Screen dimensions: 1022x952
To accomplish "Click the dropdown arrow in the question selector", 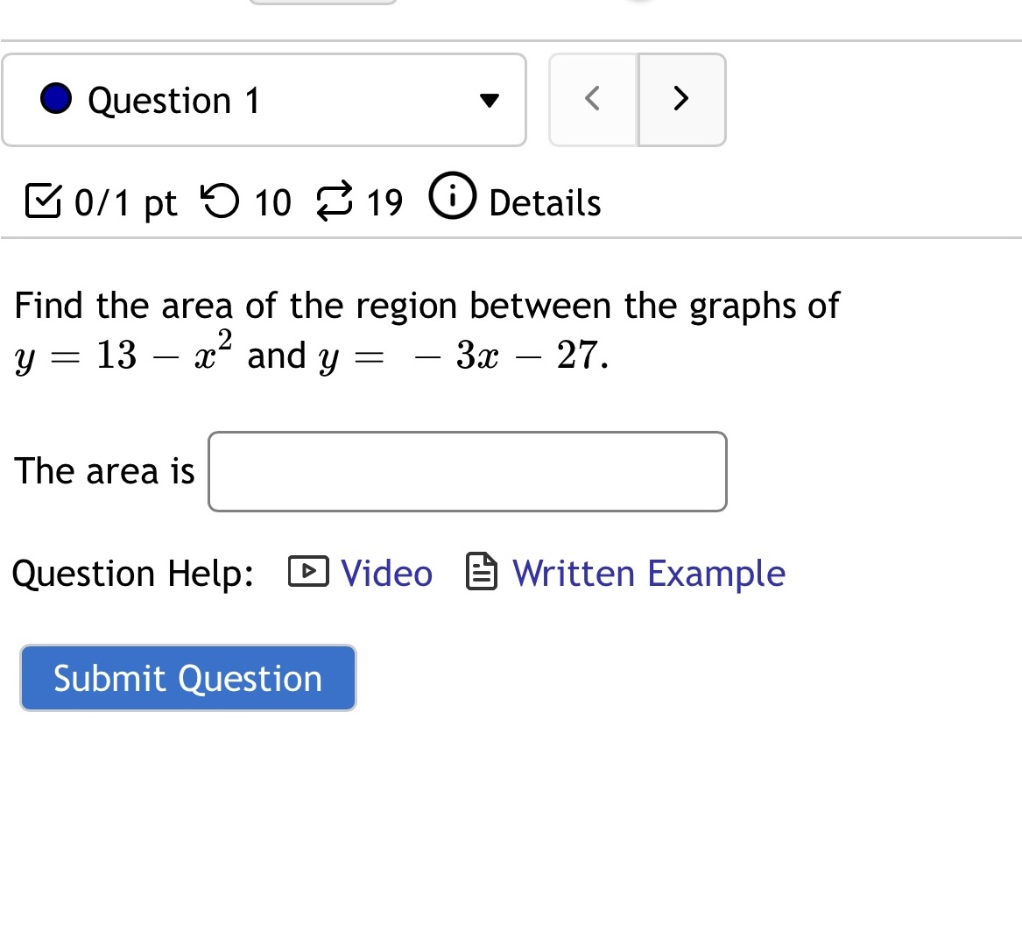I will 490,100.
